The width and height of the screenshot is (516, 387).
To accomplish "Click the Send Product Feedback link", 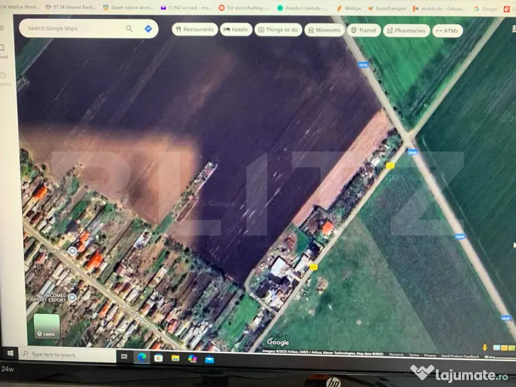I will click(460, 356).
